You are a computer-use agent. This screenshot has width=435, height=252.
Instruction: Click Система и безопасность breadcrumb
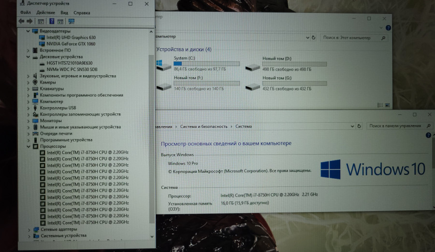click(x=203, y=126)
